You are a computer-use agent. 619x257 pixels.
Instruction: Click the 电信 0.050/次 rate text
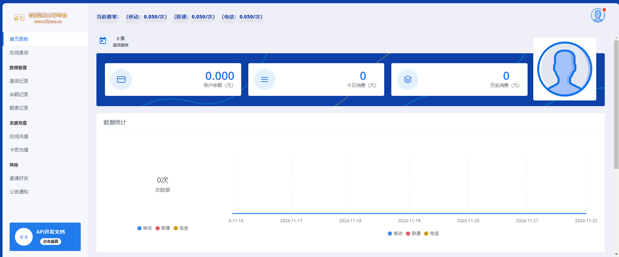pos(242,17)
